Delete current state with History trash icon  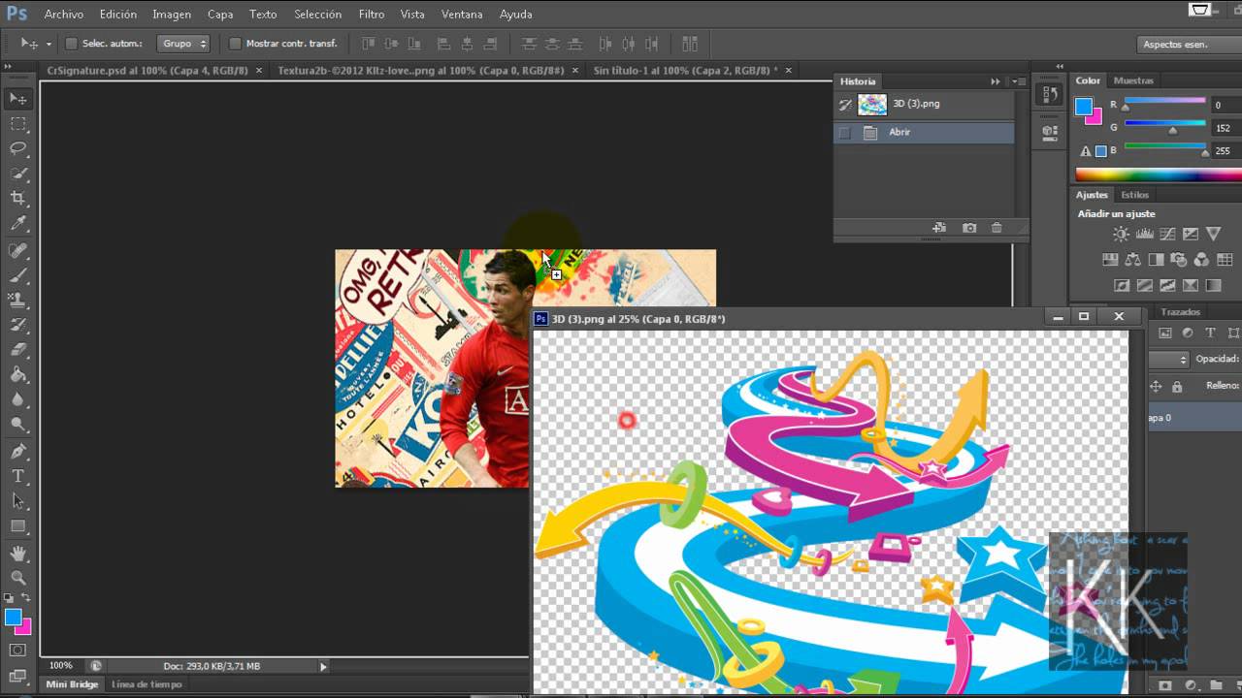pyautogui.click(x=997, y=228)
